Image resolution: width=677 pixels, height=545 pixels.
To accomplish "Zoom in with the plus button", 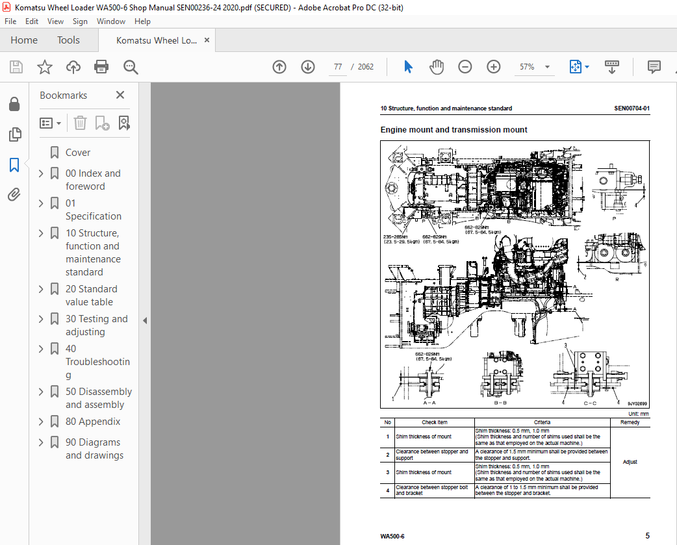I will coord(494,67).
